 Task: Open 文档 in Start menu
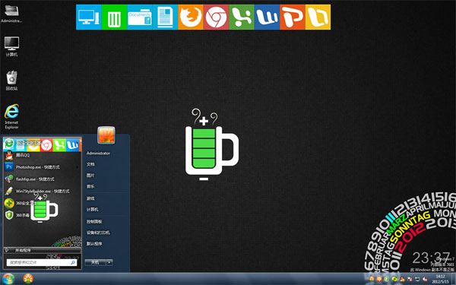(90, 164)
